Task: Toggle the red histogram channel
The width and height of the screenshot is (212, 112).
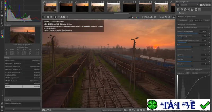Action: [x=5, y=1]
